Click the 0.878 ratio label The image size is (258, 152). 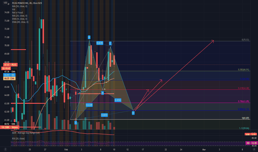pos(100,43)
